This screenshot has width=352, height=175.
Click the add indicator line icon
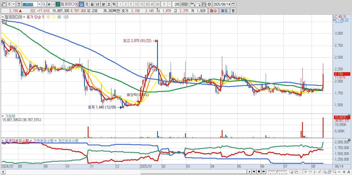coord(199,4)
